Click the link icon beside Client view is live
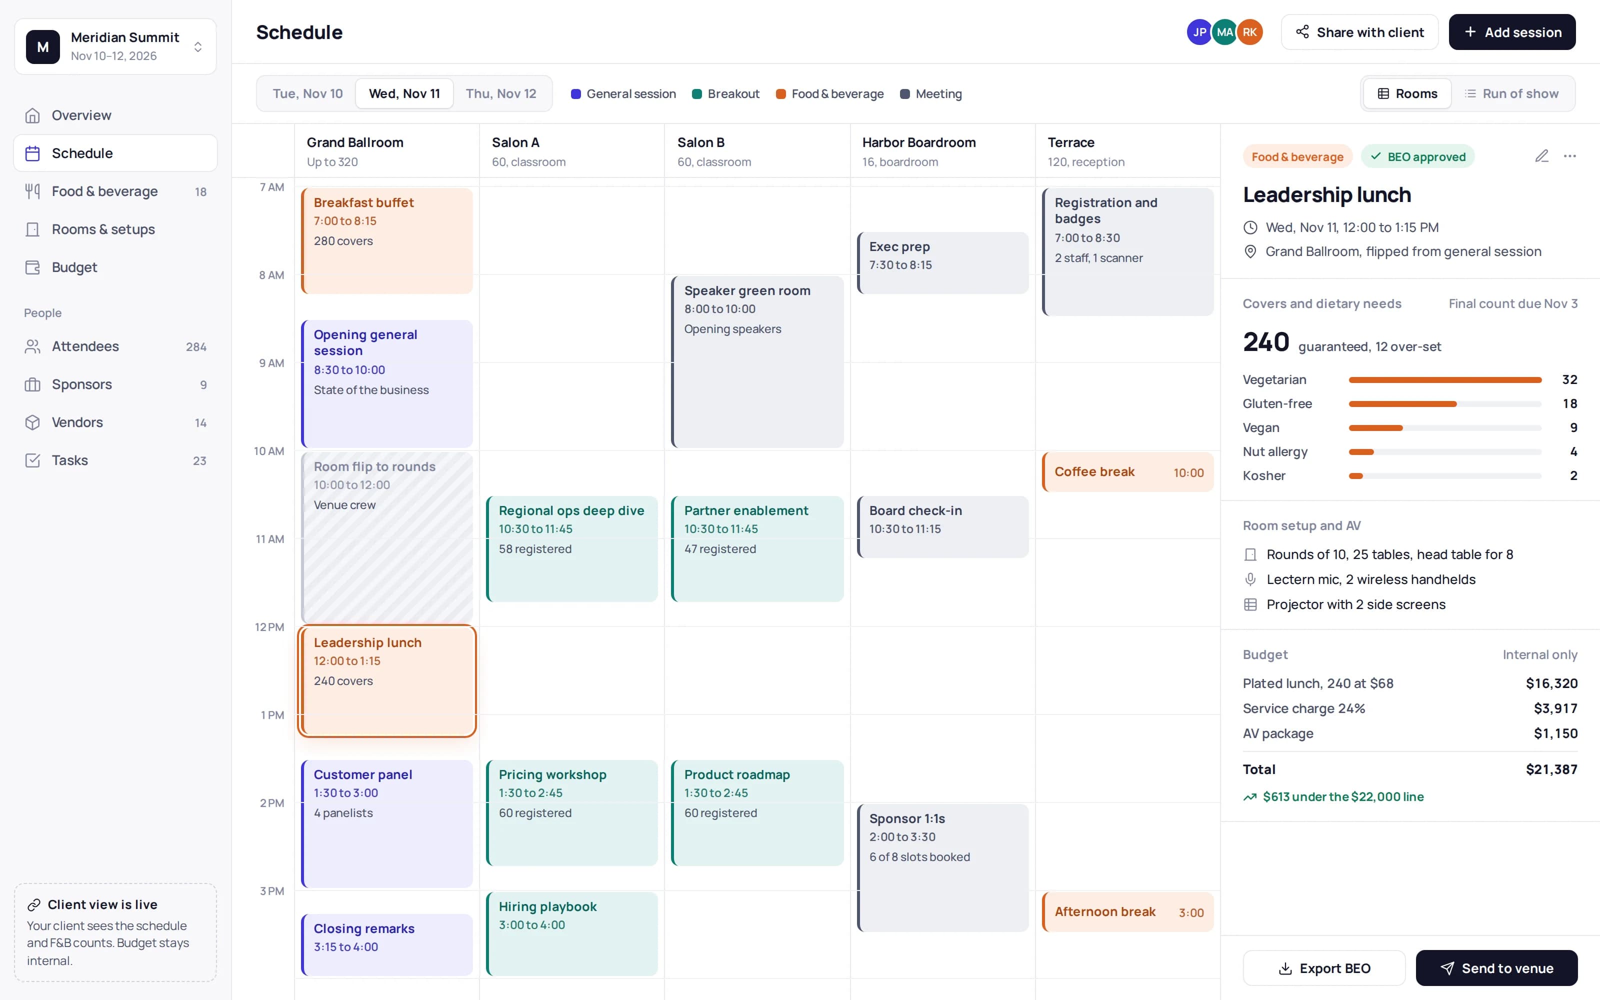Image resolution: width=1600 pixels, height=1000 pixels. pyautogui.click(x=33, y=905)
